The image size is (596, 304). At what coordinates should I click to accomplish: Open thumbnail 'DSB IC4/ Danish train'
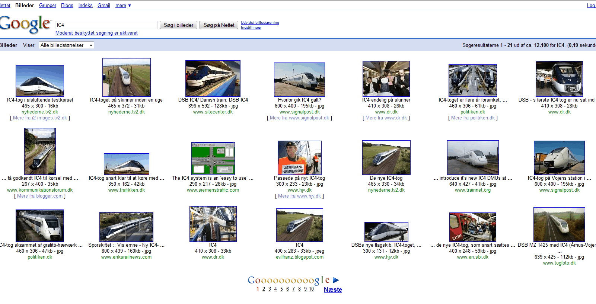click(x=213, y=79)
